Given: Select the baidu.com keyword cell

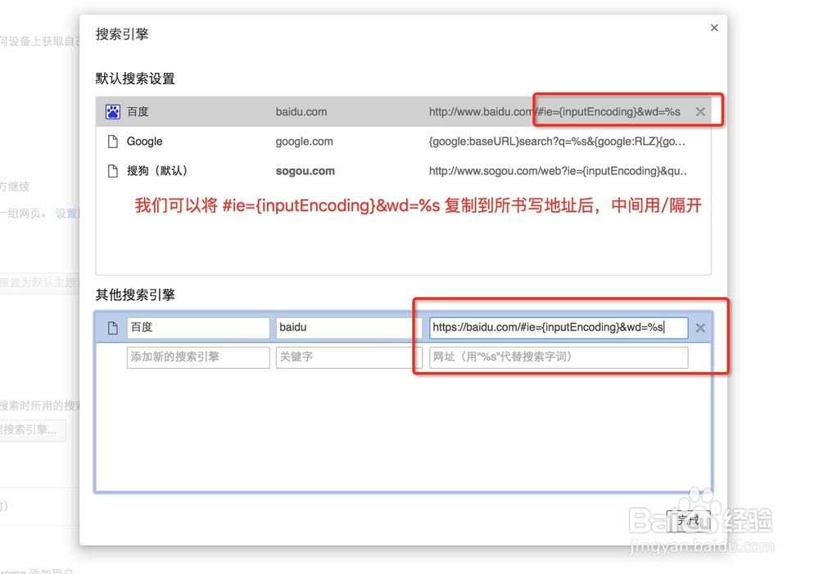Looking at the screenshot, I should [x=301, y=111].
